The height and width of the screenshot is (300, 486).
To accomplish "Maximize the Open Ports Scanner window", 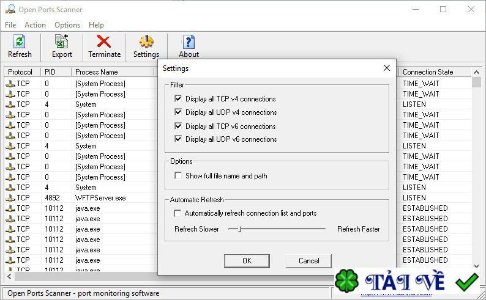I will pyautogui.click(x=443, y=9).
